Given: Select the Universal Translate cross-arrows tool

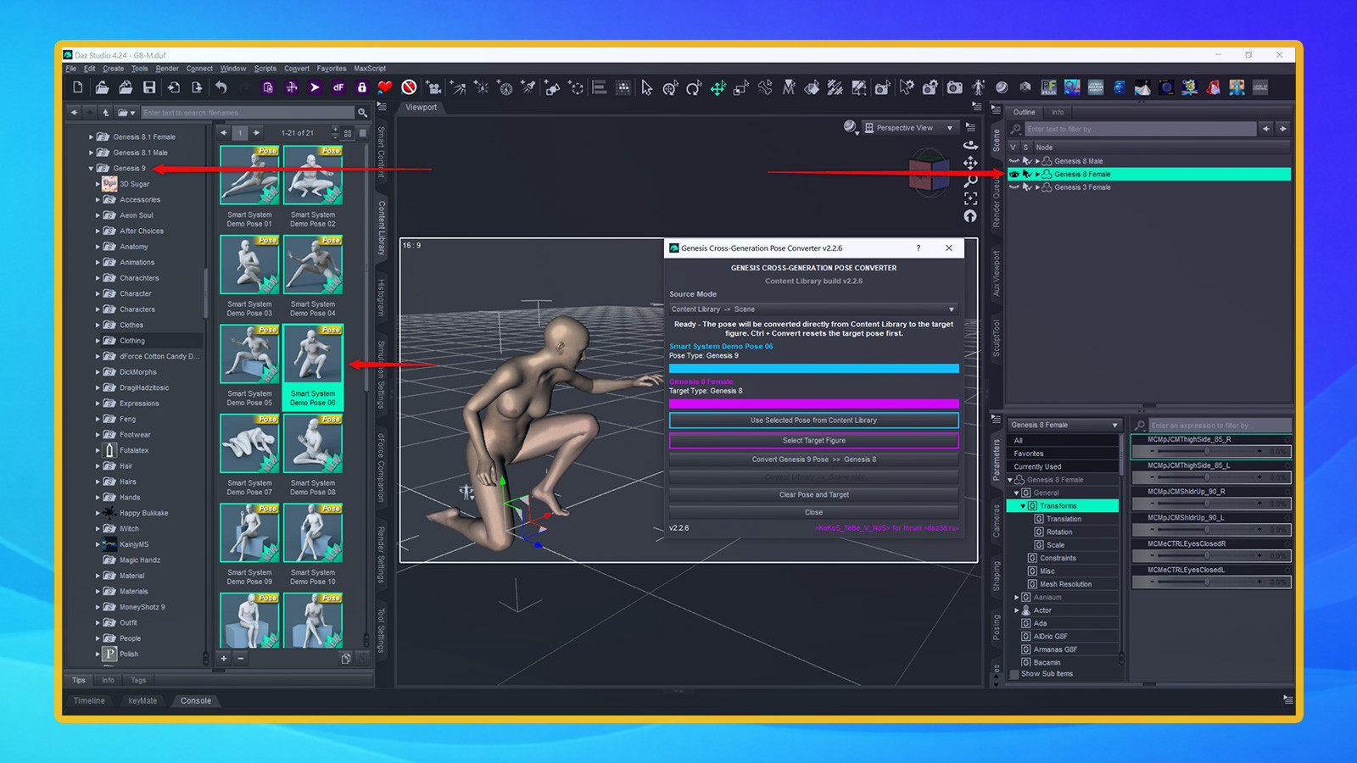Looking at the screenshot, I should pos(718,87).
